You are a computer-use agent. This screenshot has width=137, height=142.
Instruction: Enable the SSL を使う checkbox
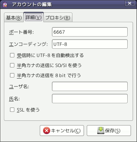coord(12,110)
